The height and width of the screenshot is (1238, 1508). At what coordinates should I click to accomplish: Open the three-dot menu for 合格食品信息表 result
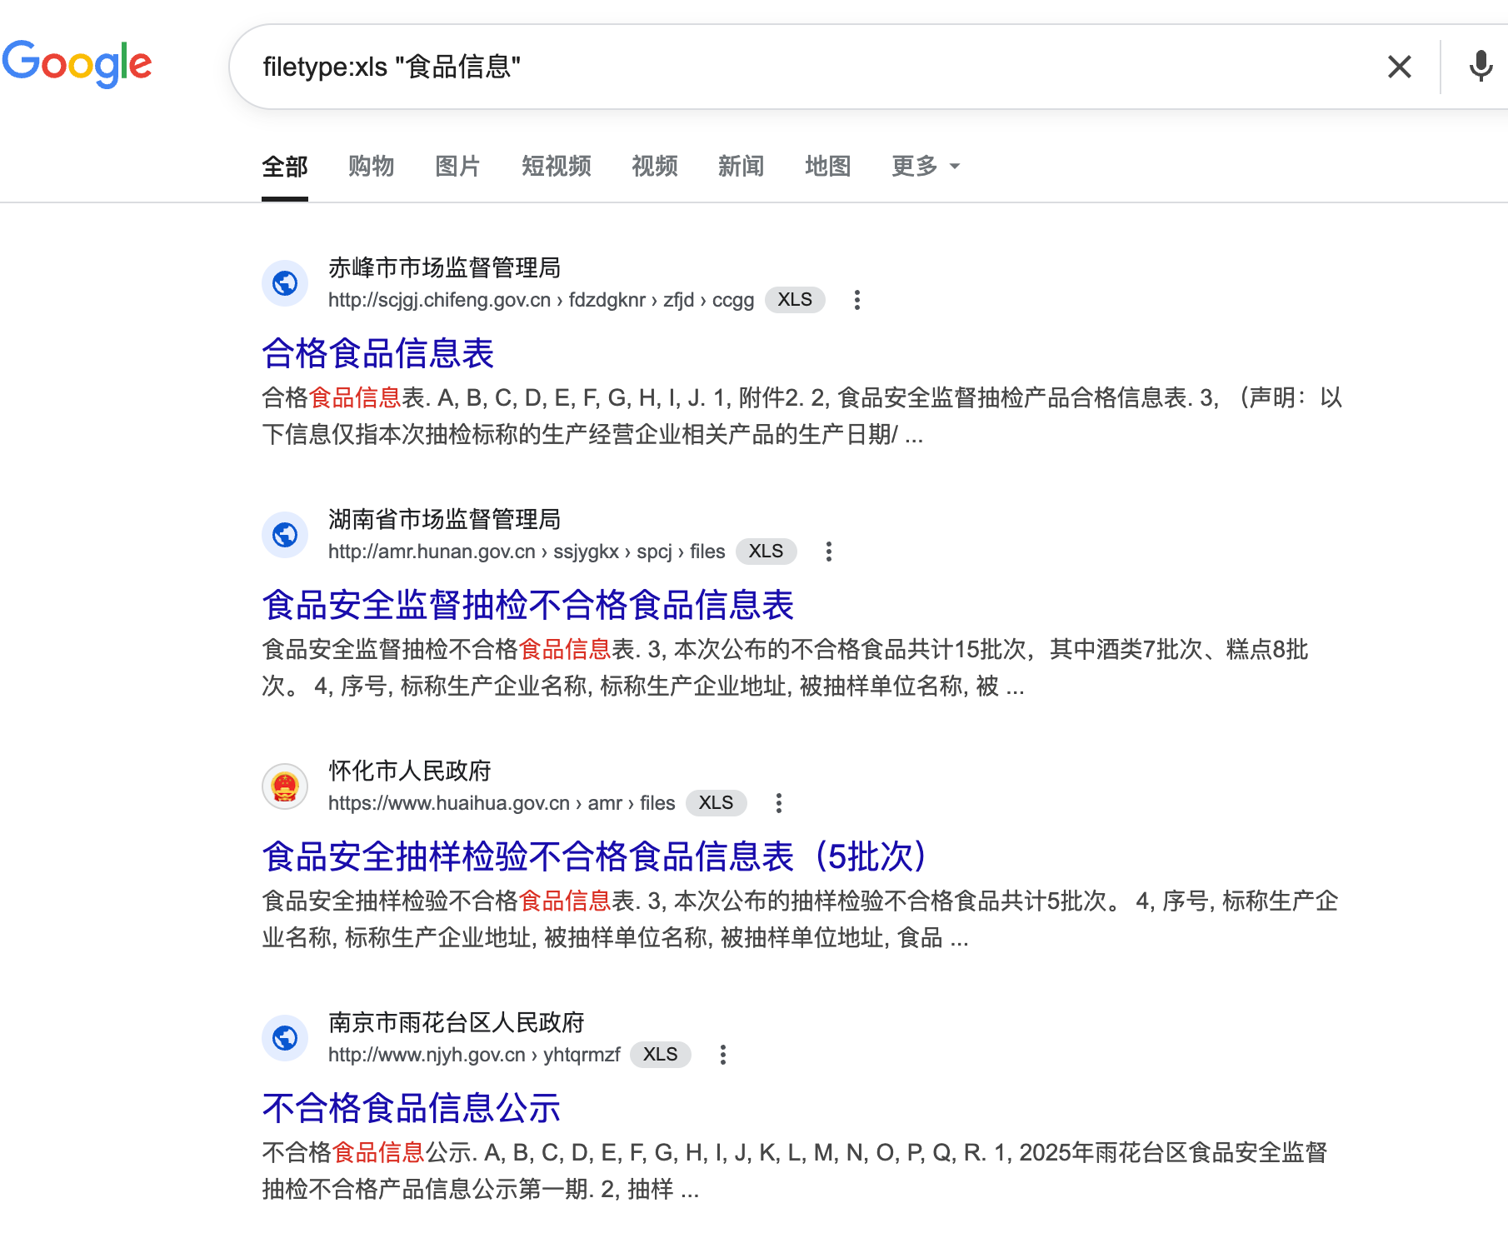point(857,300)
